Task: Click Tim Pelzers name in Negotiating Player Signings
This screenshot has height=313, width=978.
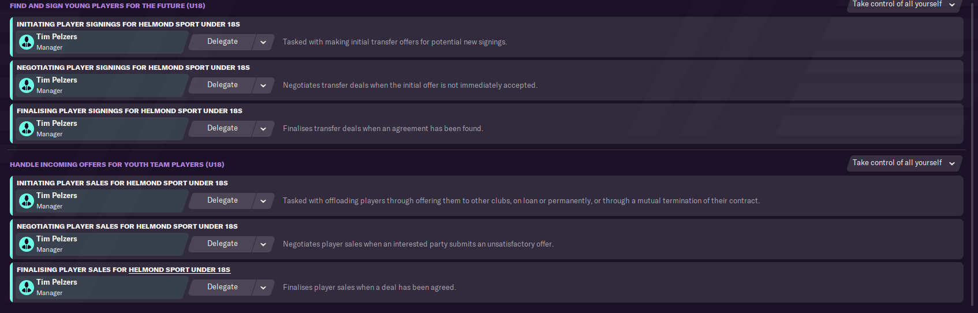Action: click(x=57, y=80)
